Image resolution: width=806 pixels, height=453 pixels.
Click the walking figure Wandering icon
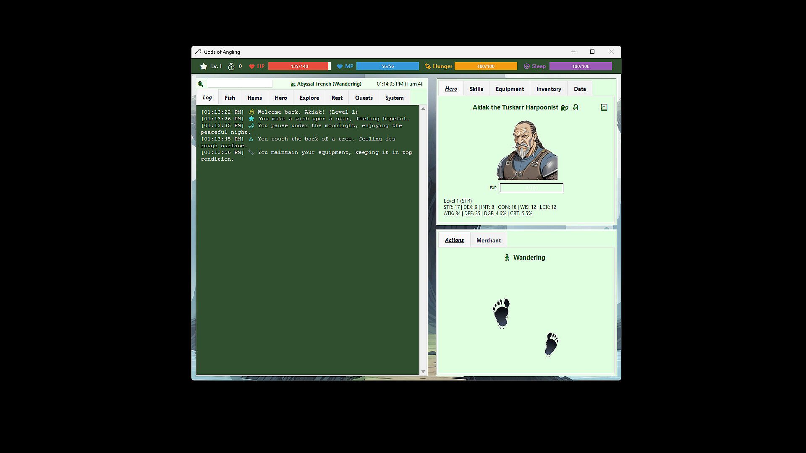507,258
